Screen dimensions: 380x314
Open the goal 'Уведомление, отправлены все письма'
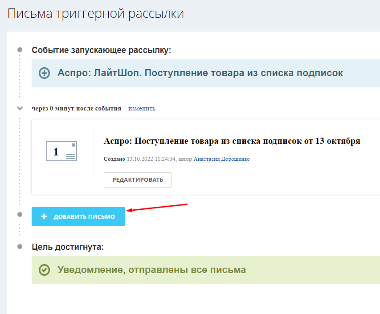pos(206,270)
